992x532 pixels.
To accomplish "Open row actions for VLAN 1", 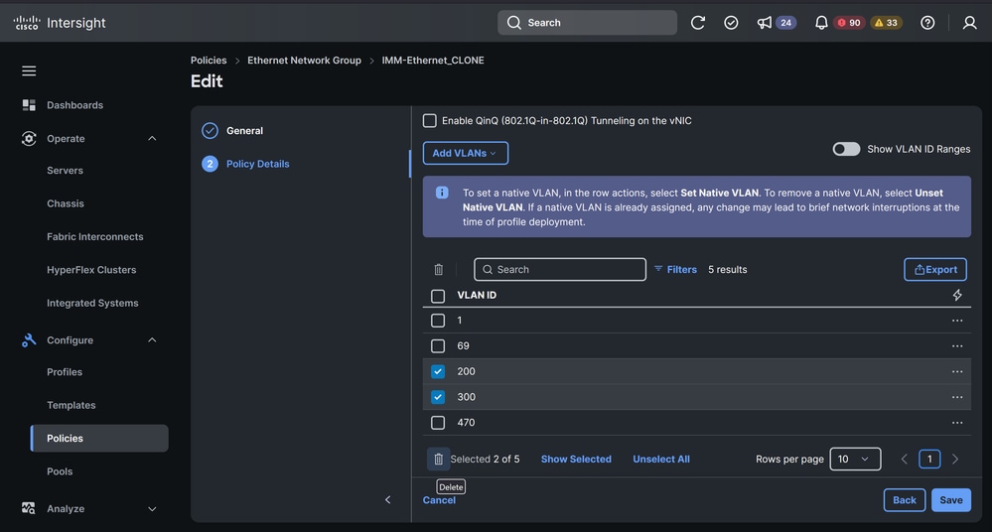I will pyautogui.click(x=957, y=321).
